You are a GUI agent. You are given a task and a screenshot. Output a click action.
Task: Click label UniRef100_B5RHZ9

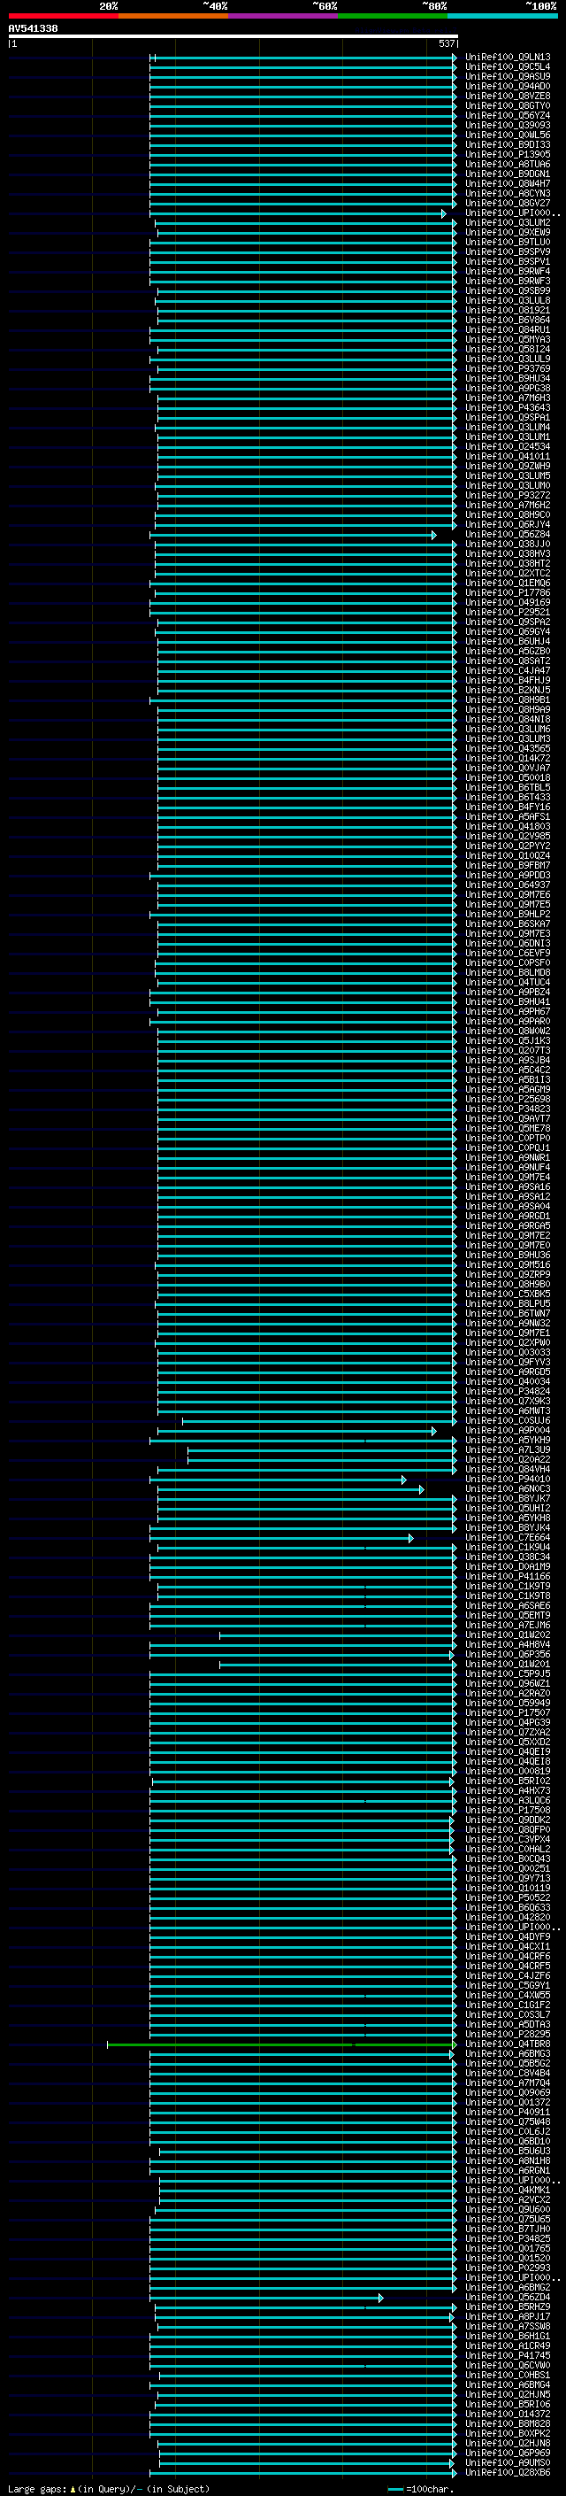point(508,2307)
